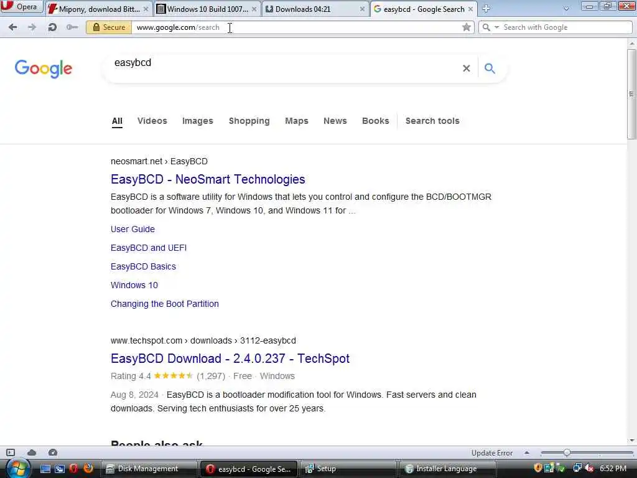
Task: Open EasyBCD Download TechSpot result
Action: click(230, 358)
